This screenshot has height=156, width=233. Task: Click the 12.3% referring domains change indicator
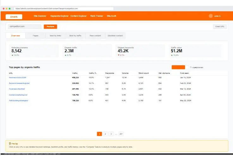15,55
